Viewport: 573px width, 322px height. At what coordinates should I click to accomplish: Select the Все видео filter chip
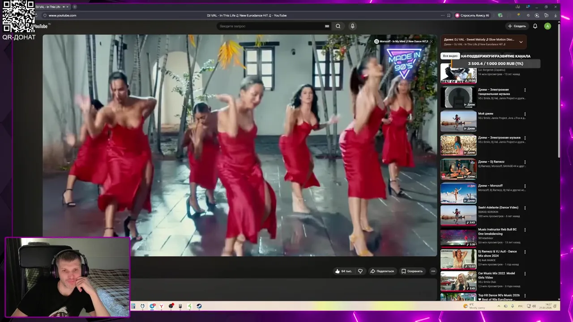click(450, 56)
